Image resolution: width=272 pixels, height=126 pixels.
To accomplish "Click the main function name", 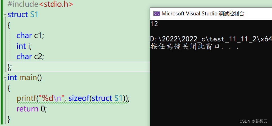I will (x=28, y=77).
